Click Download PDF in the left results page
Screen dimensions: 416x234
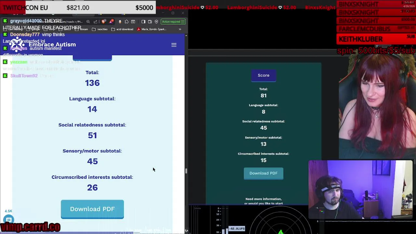pos(92,209)
